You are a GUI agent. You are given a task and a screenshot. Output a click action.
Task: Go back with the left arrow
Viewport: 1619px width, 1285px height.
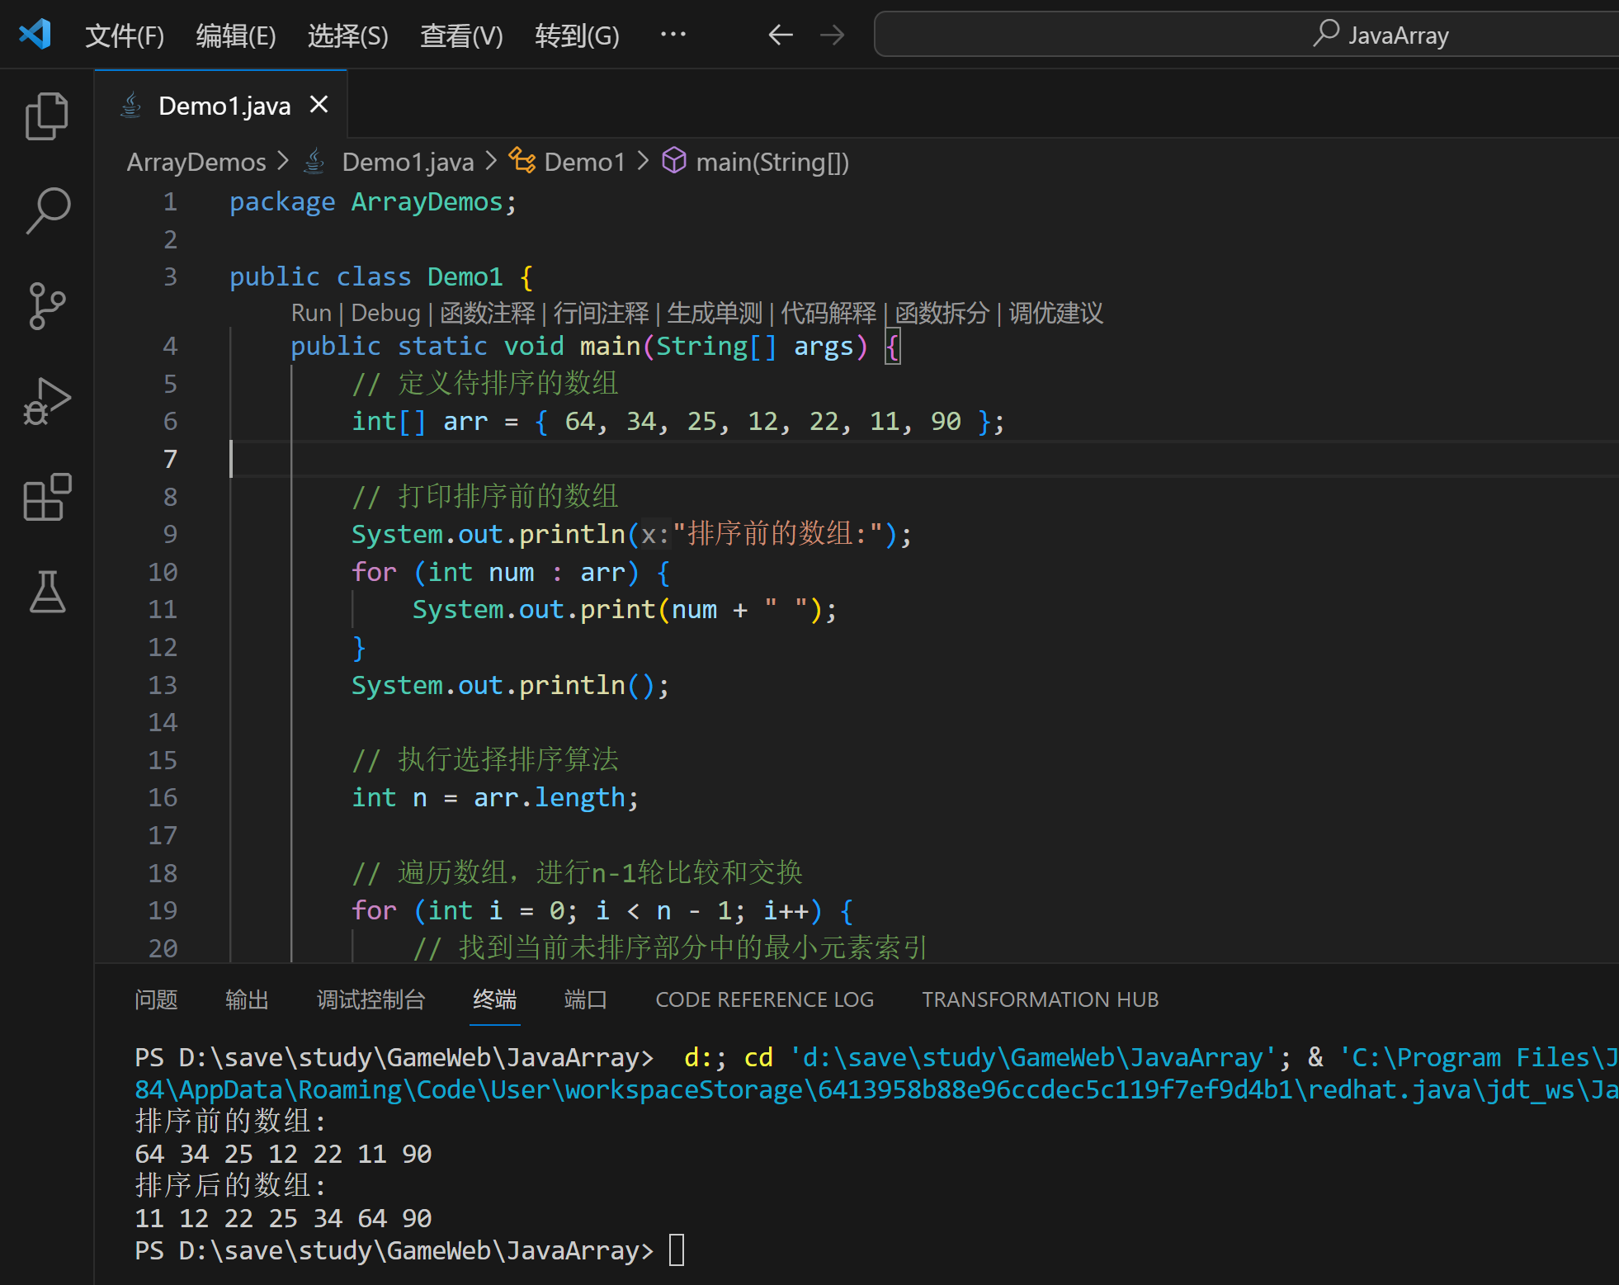coord(780,35)
